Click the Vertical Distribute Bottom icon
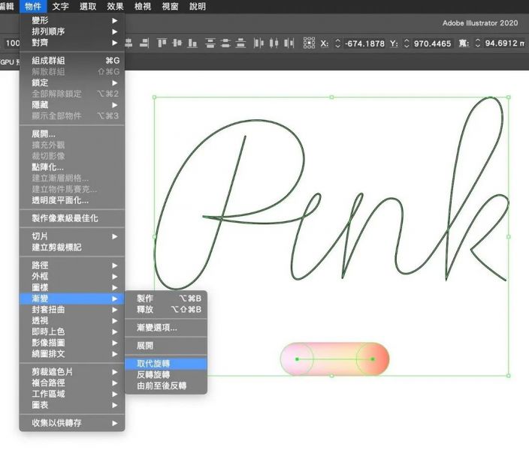The image size is (529, 450). pyautogui.click(x=240, y=43)
